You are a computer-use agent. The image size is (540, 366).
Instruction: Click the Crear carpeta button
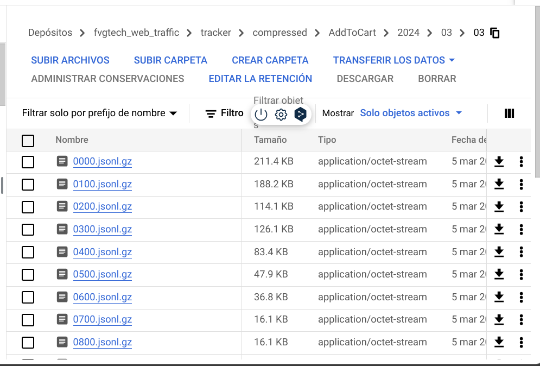pos(270,60)
